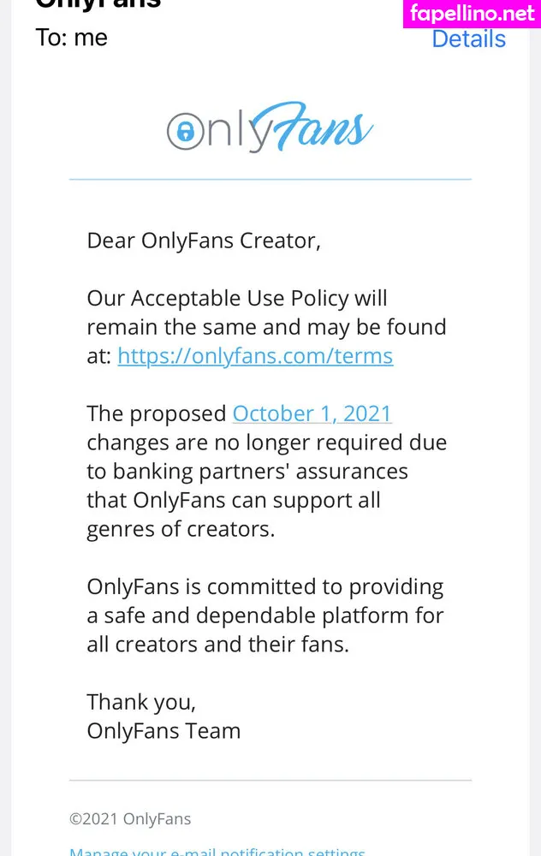Click the ©2021 OnlyFans copyright text
Screen dimensions: 541x856
pyautogui.click(x=130, y=819)
